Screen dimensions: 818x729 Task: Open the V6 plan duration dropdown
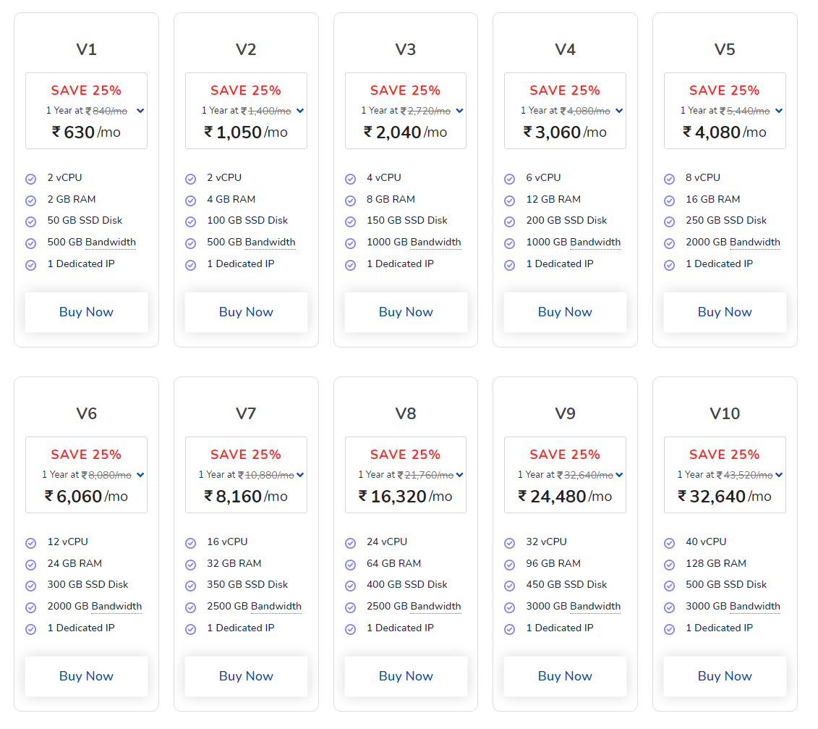pos(140,475)
